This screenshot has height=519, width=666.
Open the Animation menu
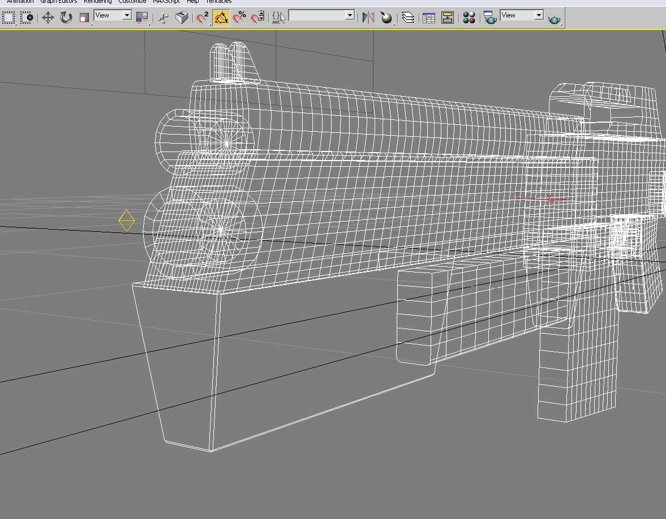(20, 2)
